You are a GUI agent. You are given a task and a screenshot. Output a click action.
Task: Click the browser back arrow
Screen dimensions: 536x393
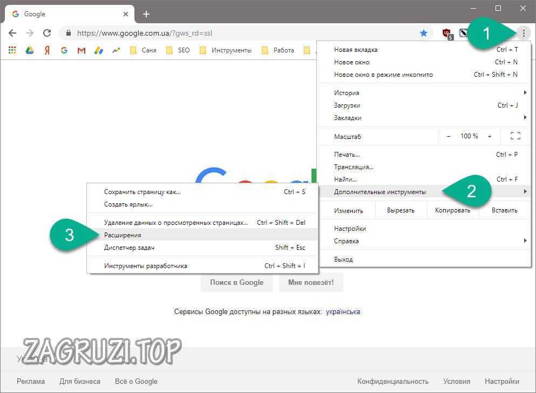point(12,33)
